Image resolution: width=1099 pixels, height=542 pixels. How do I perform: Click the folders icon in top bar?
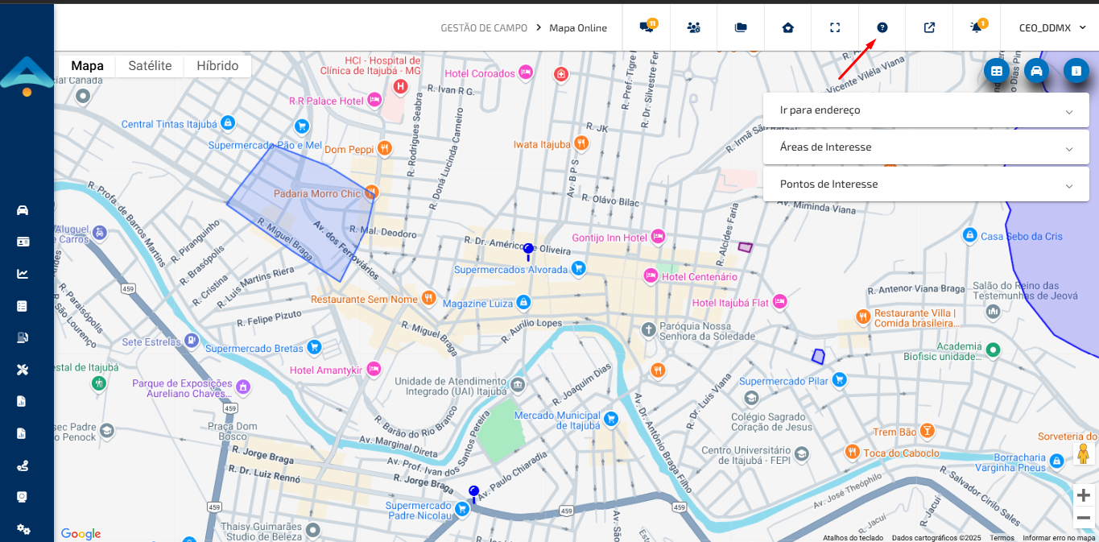[741, 27]
